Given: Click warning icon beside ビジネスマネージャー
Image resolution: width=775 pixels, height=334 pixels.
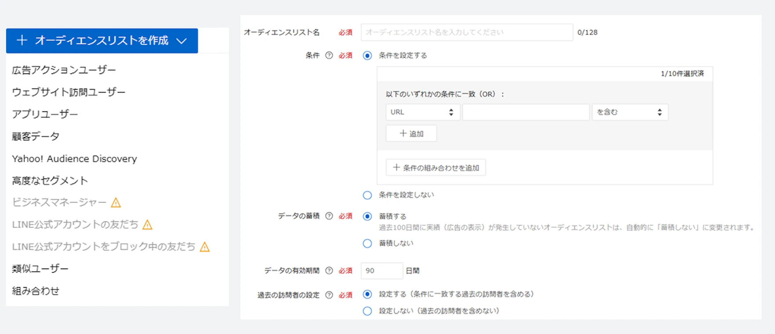Looking at the screenshot, I should [x=116, y=203].
